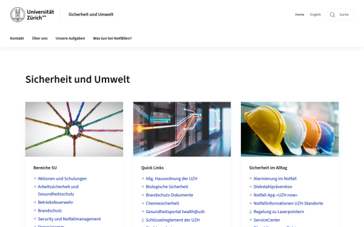Click the Quick Links heading
The width and height of the screenshot is (364, 227).
click(x=152, y=168)
